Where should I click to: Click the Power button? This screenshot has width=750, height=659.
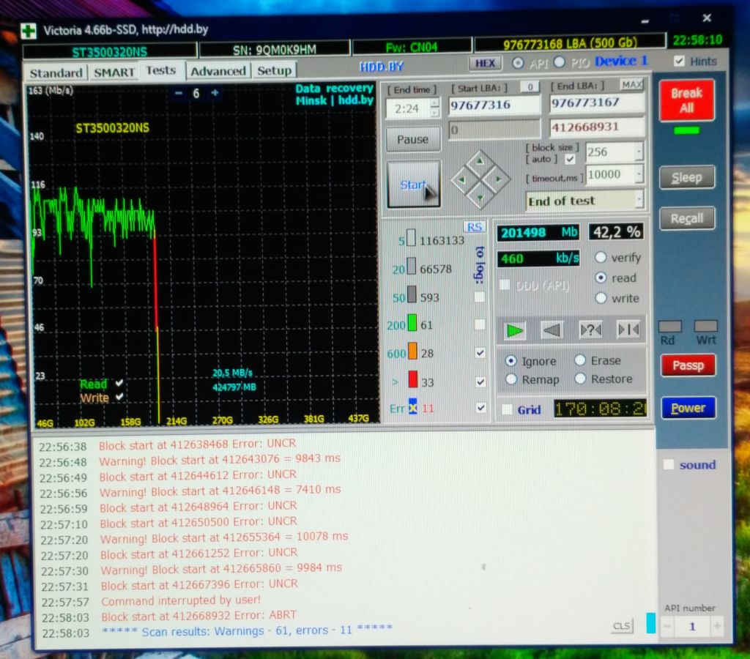coord(688,408)
